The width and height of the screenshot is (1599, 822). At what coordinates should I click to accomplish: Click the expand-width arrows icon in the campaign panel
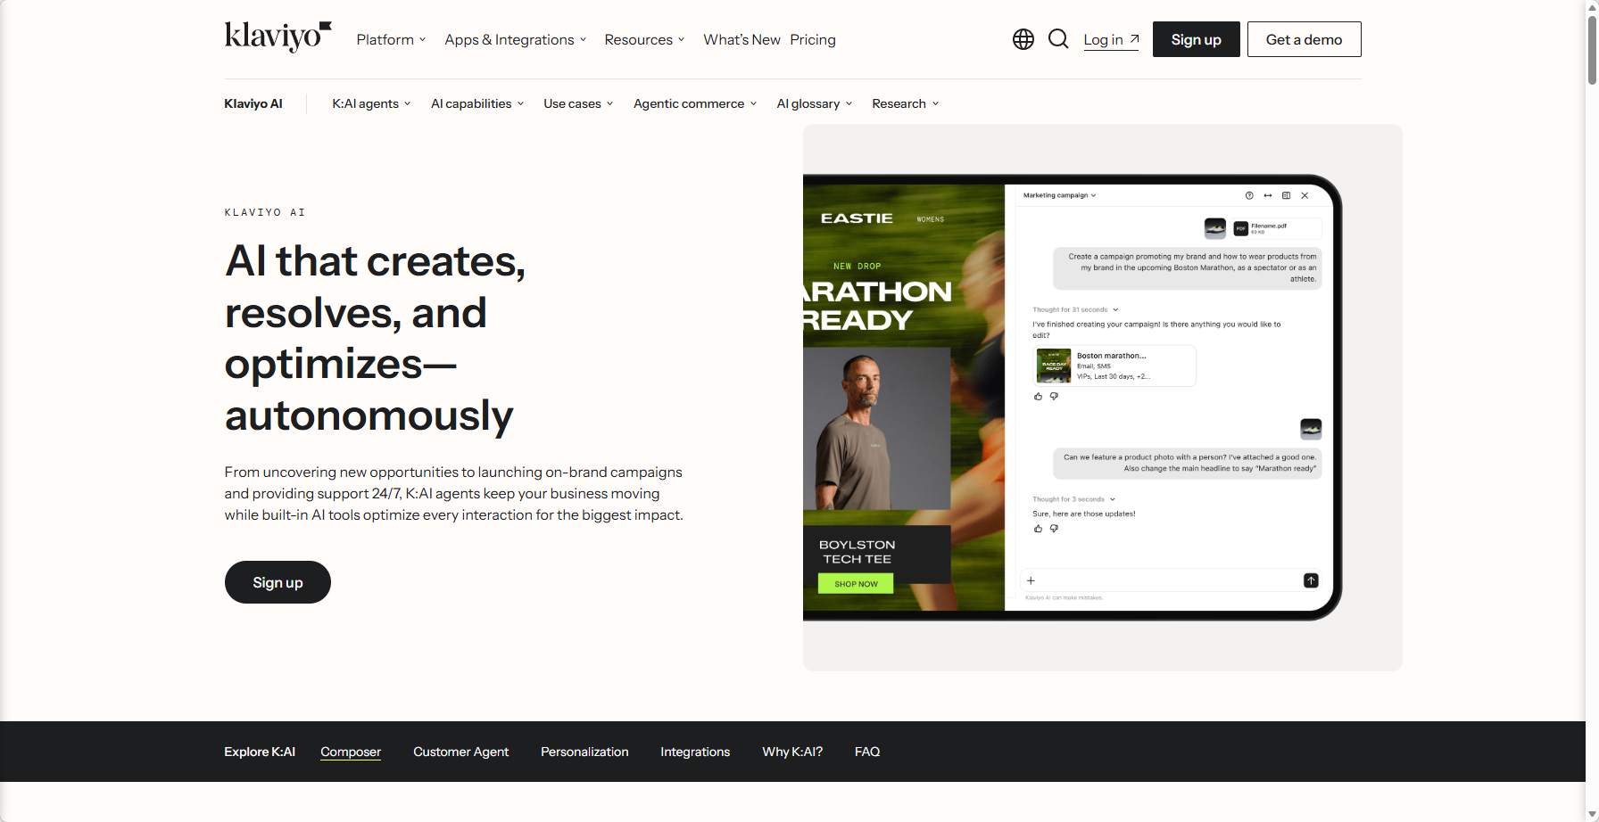click(1268, 195)
